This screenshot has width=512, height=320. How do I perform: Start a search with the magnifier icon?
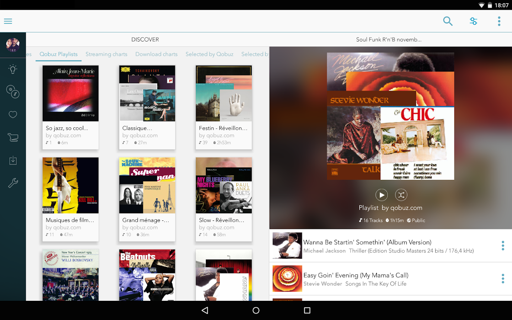coord(448,21)
